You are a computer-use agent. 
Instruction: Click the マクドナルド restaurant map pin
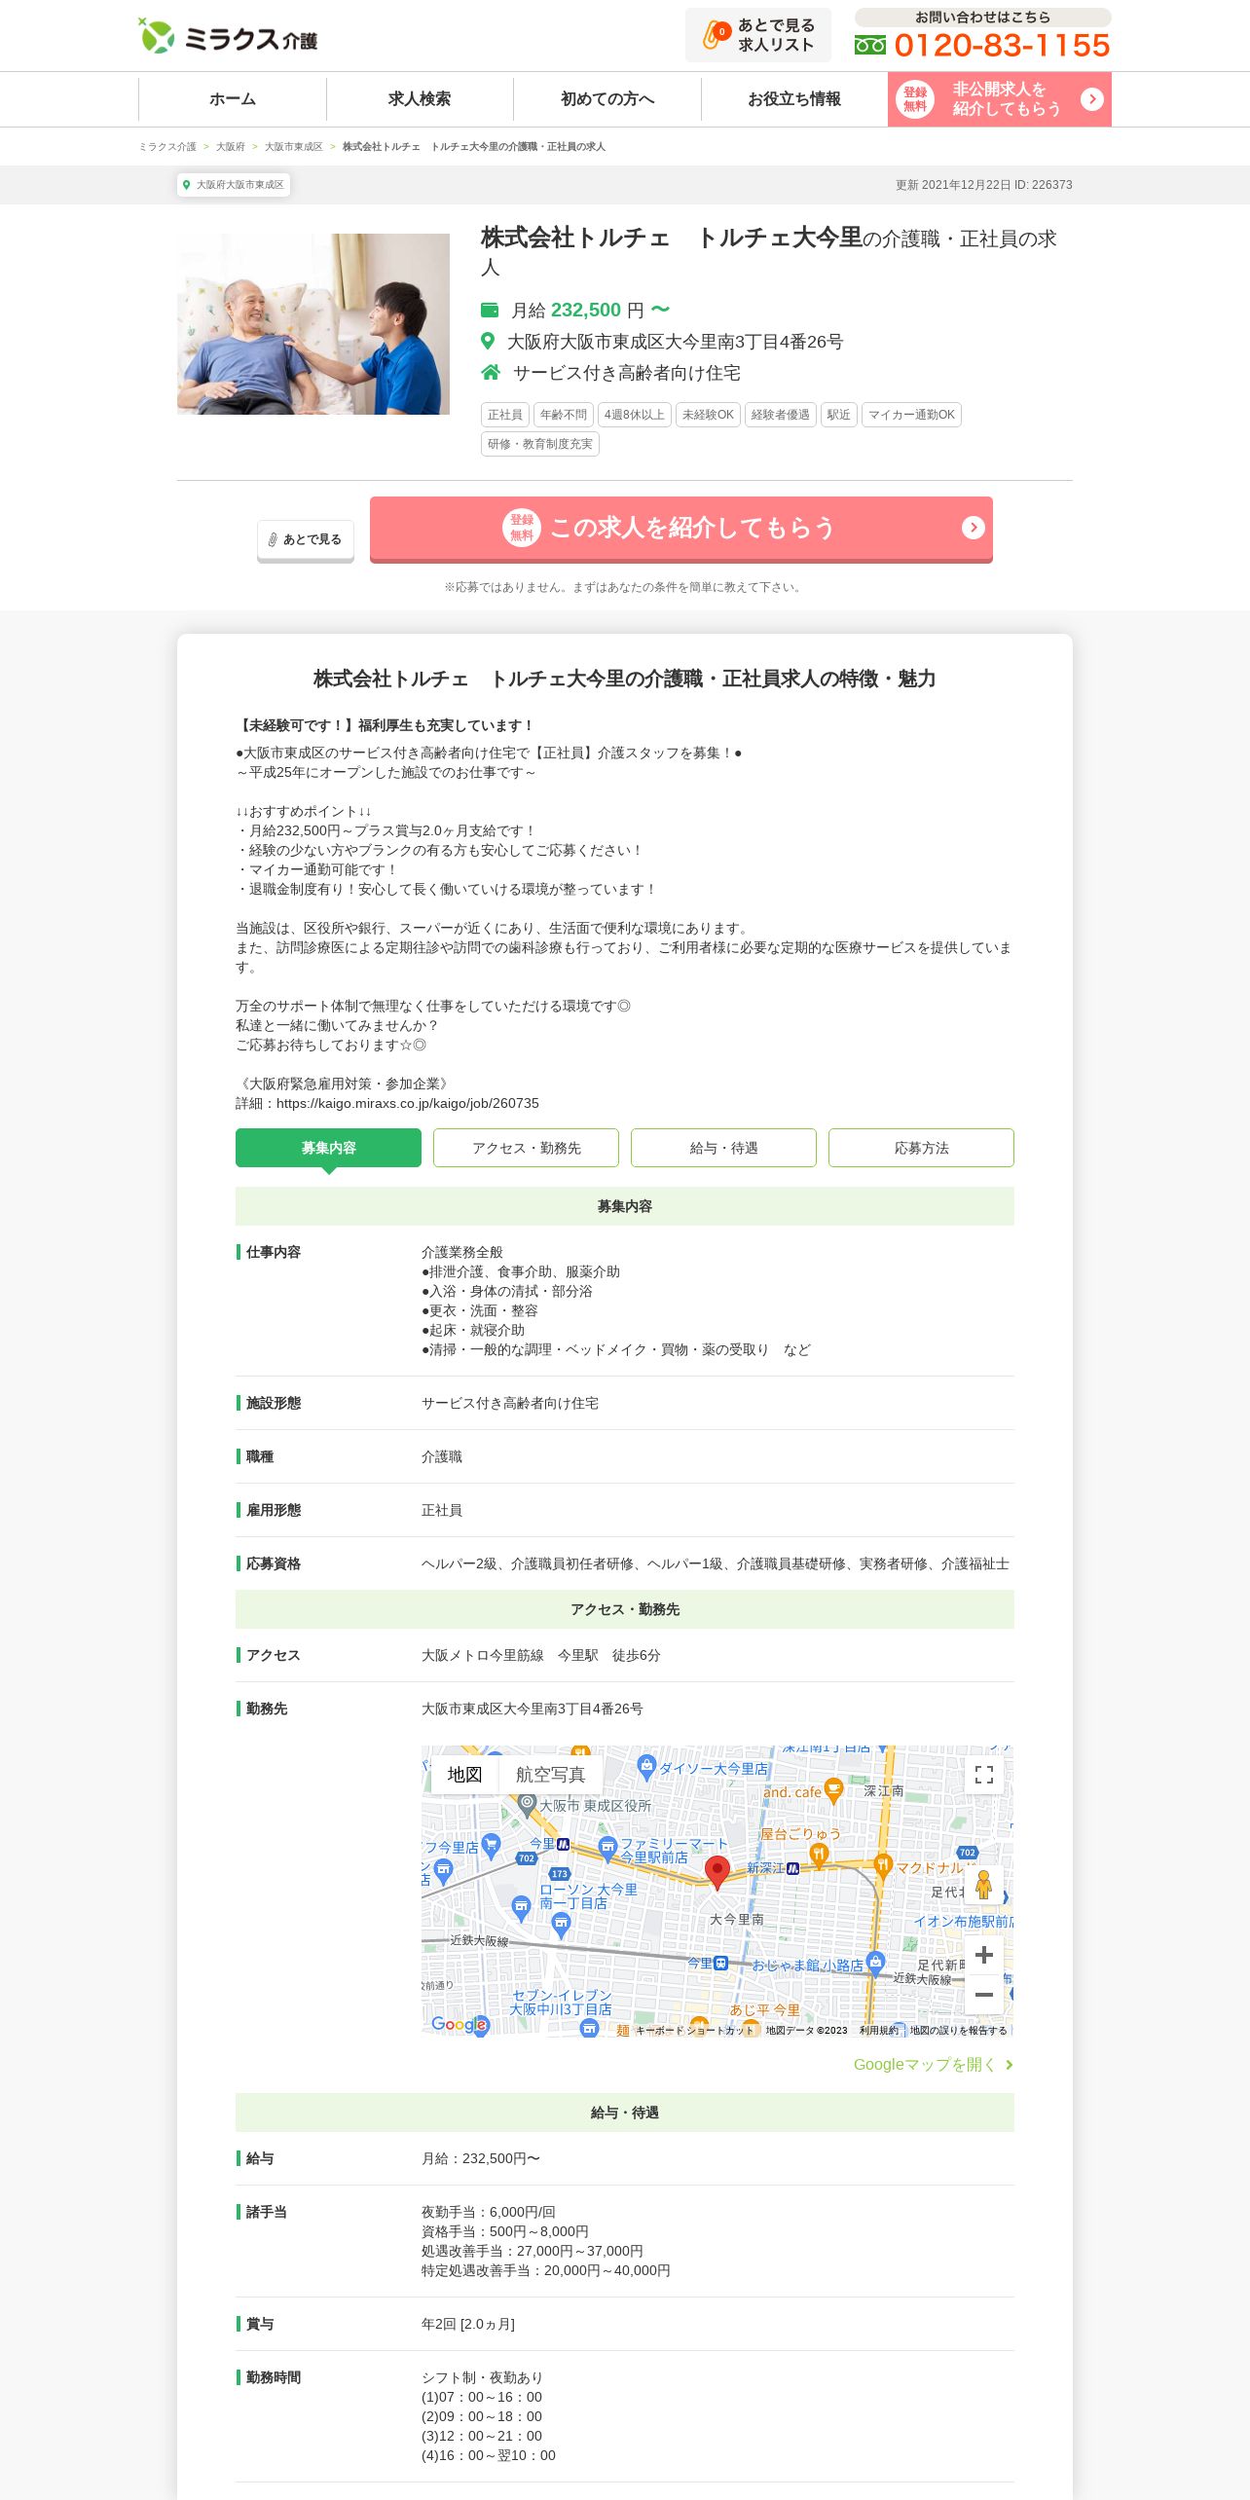[883, 1865]
